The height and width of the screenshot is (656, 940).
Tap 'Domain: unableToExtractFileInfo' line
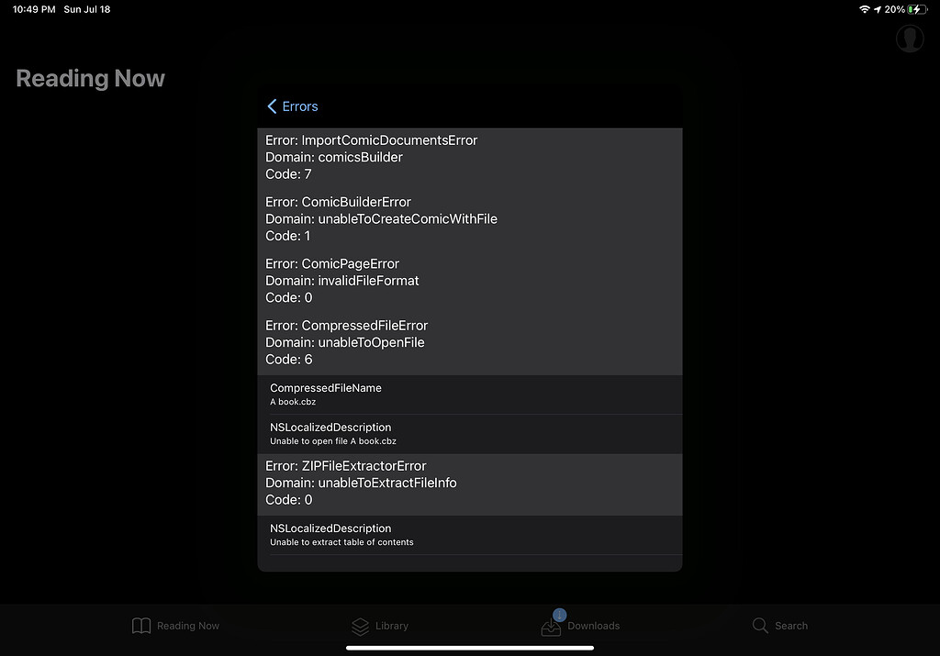(361, 483)
